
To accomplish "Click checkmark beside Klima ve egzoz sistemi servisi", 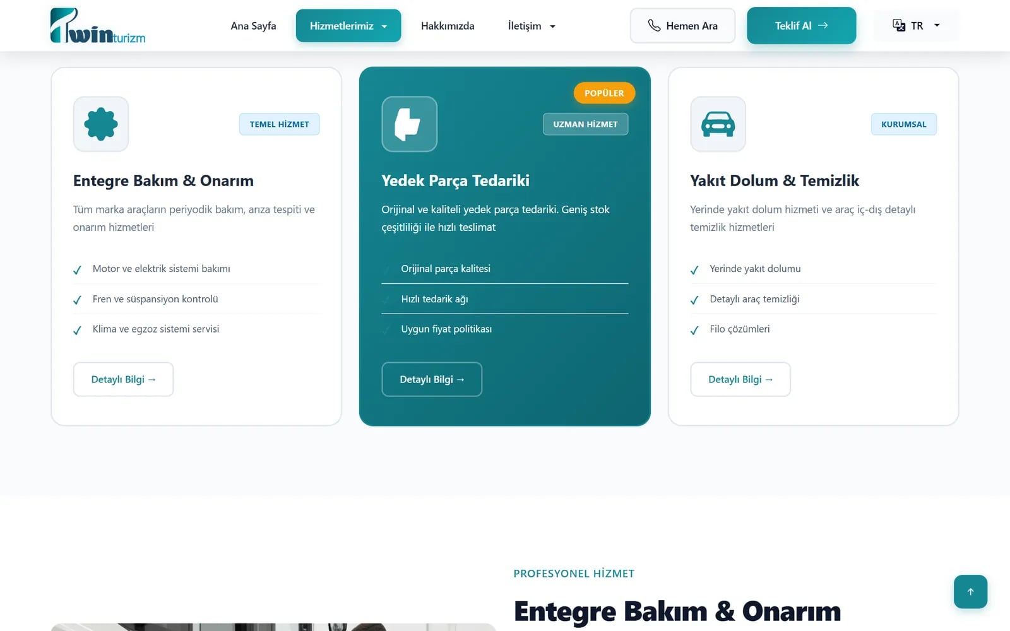I will pyautogui.click(x=77, y=330).
